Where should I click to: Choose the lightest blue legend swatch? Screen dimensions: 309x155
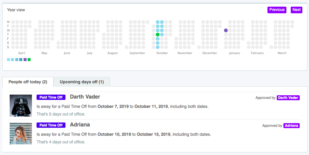pyautogui.click(x=9, y=59)
